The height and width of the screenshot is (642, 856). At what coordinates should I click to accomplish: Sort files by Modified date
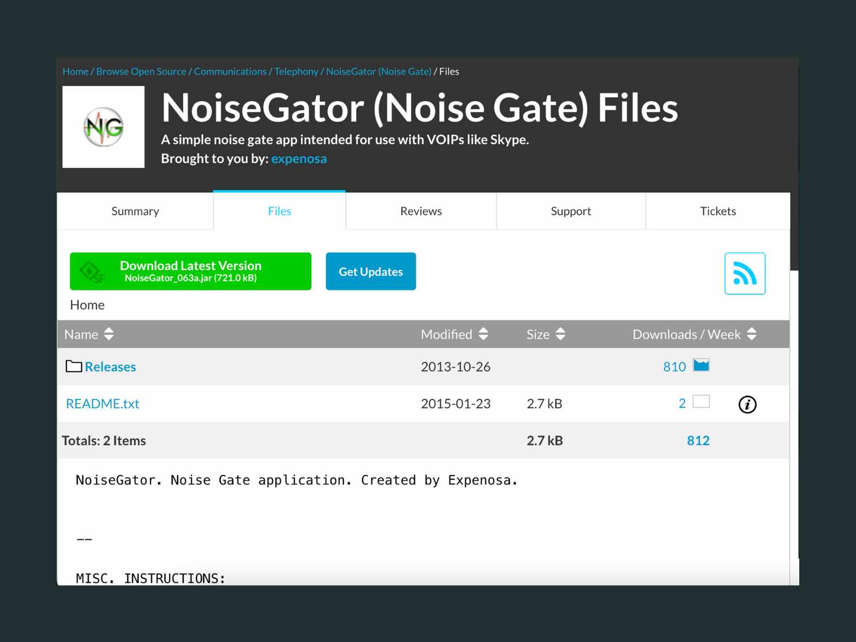pyautogui.click(x=483, y=334)
